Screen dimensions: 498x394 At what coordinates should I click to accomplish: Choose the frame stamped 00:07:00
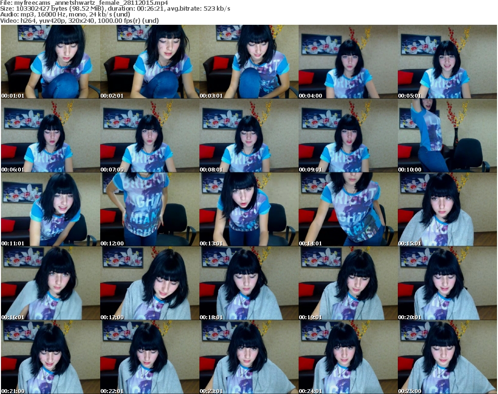tap(150, 136)
